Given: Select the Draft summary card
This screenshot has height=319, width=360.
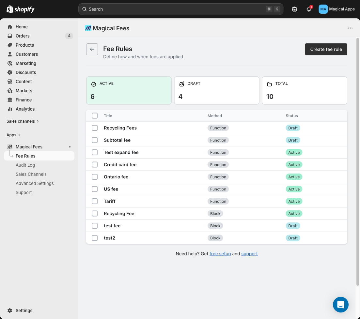Looking at the screenshot, I should click(216, 91).
